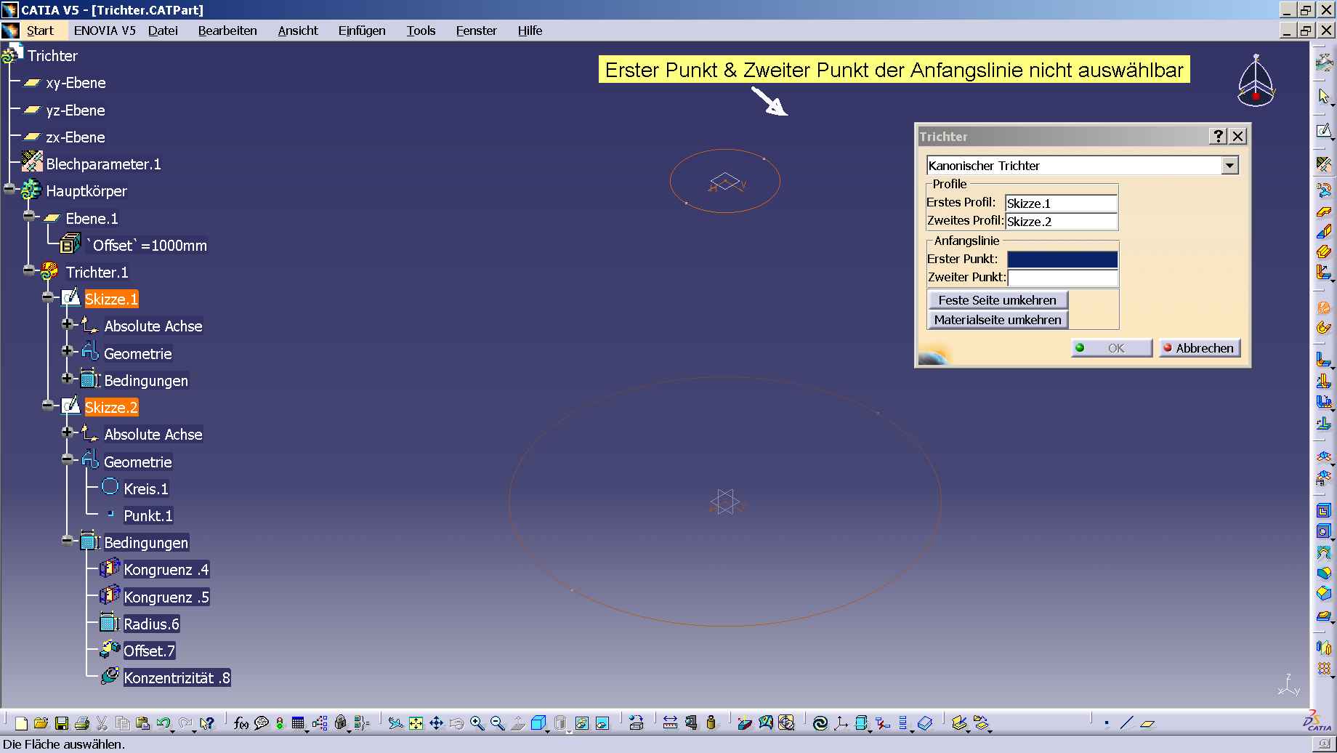
Task: Click the highlighted Erster Punkt field
Action: coord(1062,259)
